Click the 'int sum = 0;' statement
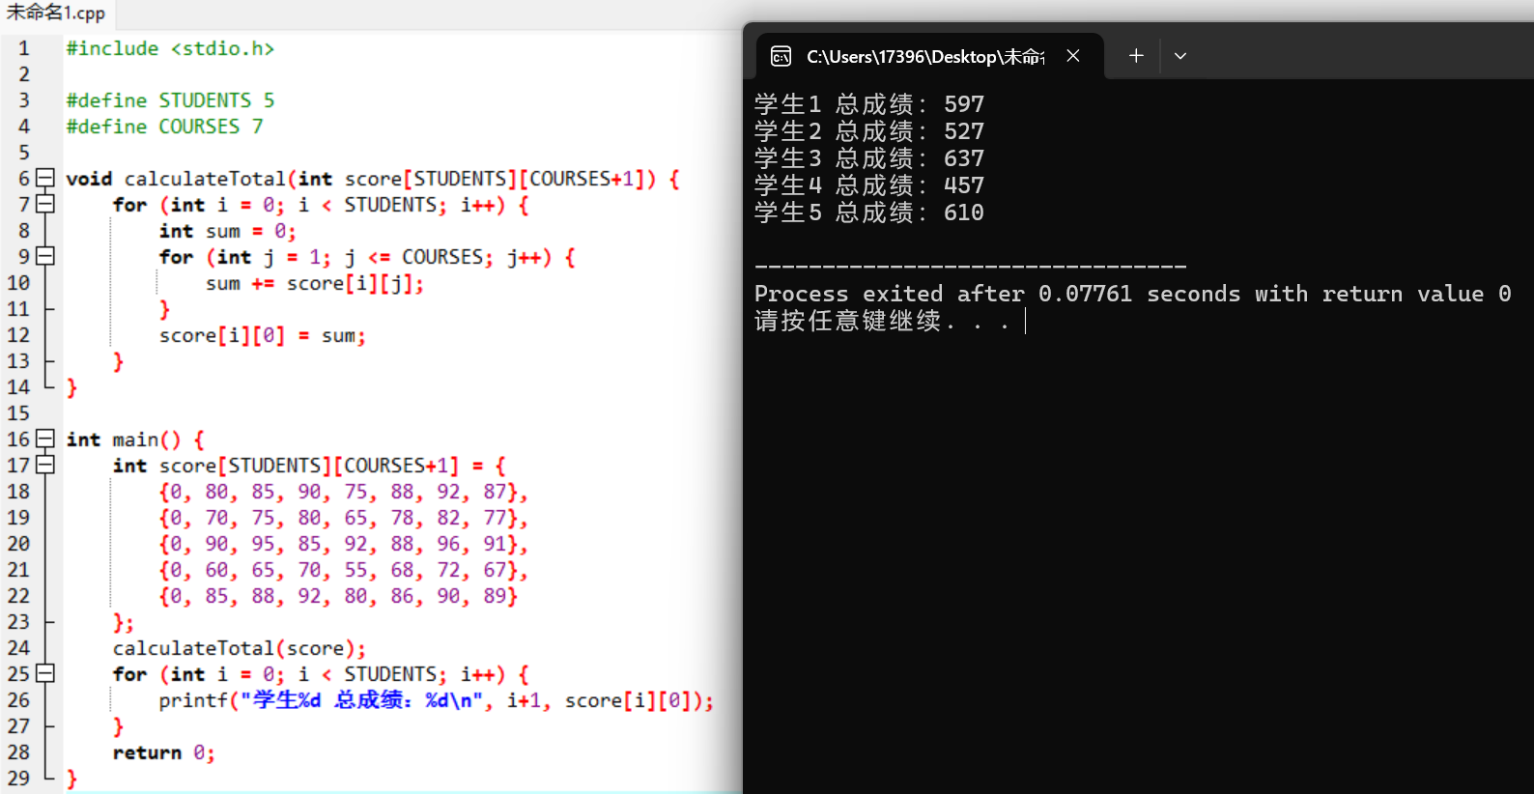Image resolution: width=1534 pixels, height=794 pixels. coord(228,231)
